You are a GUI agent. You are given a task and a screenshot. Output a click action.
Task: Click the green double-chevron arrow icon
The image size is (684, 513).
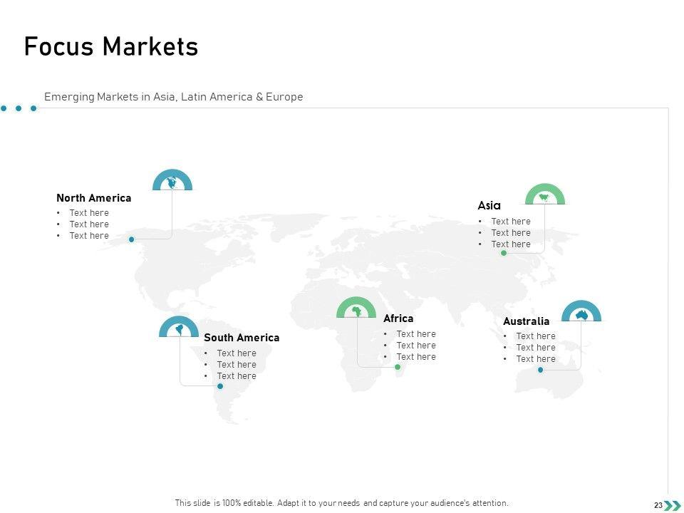coord(672,505)
